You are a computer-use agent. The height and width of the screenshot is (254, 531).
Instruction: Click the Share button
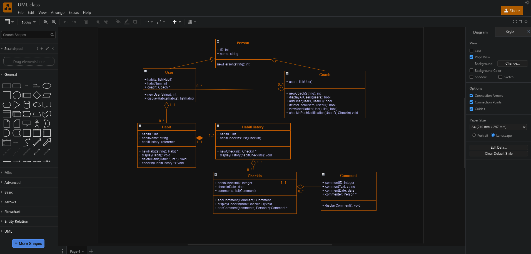512,11
